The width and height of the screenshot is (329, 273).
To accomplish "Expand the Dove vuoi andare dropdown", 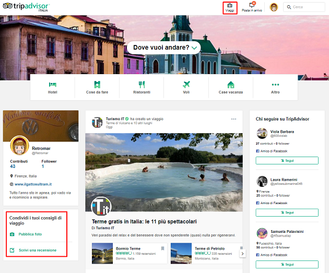I will [164, 48].
